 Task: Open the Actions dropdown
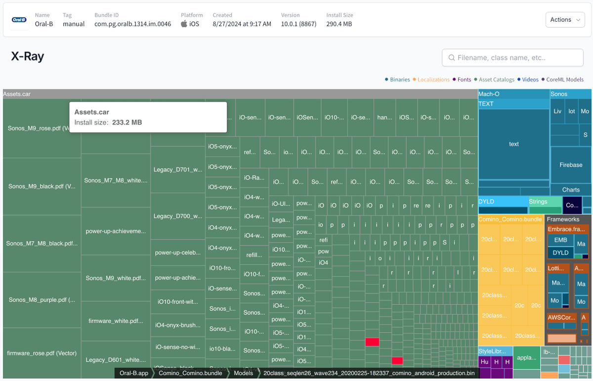565,20
